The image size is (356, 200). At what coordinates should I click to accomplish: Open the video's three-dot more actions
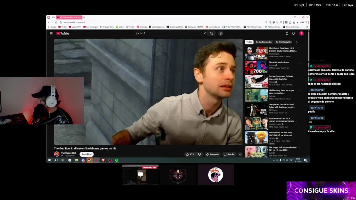[x=240, y=154]
